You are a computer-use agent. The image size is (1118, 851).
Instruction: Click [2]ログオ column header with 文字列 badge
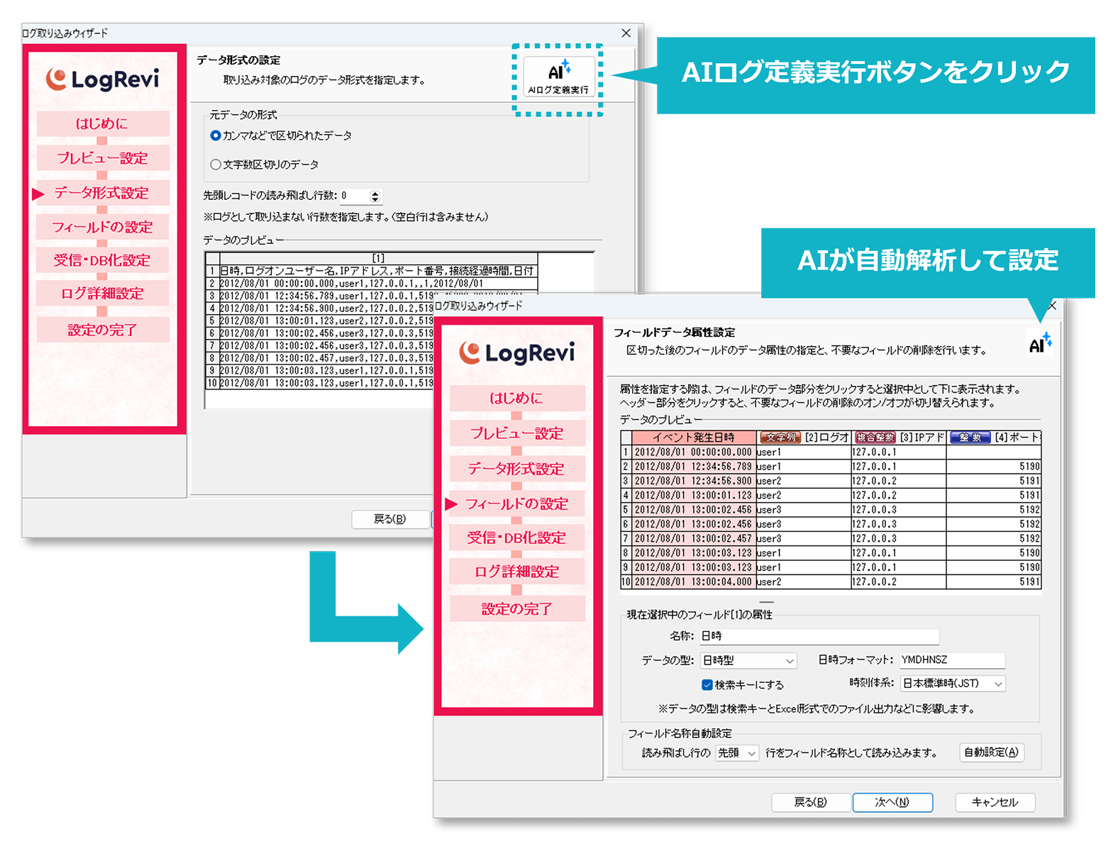point(804,438)
